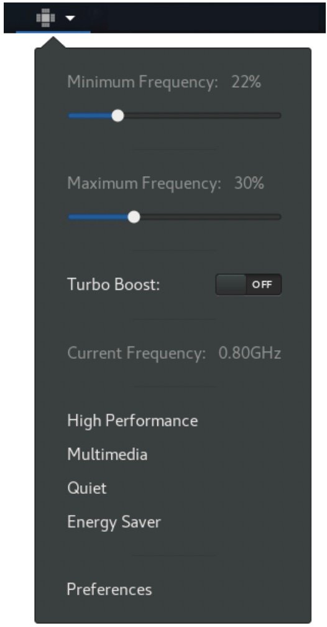Viewport: 327px width, 627px height.
Task: Click the Minimum Frequency slider knob
Action: coord(117,116)
